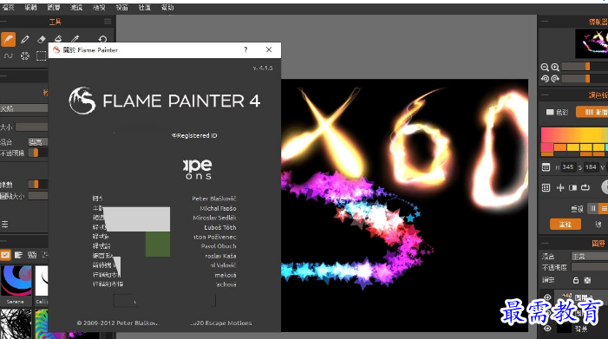608x339 pixels.
Task: Toggle visibility of the background layer
Action: 547,329
